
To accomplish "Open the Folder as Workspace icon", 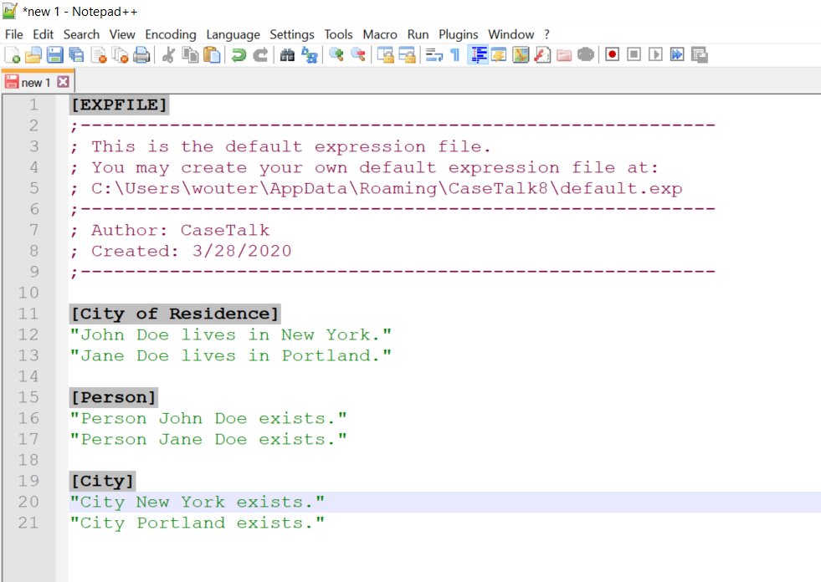I will pos(564,55).
